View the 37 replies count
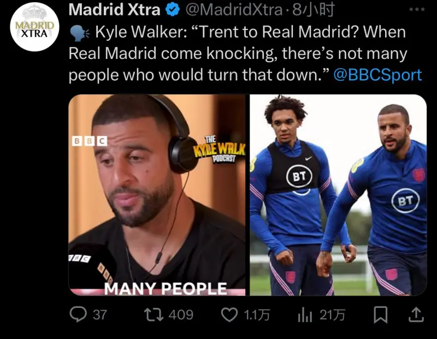The width and height of the screenshot is (437, 339). tap(100, 315)
